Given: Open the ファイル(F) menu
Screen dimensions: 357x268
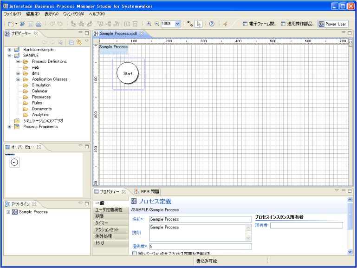Looking at the screenshot, I should (x=13, y=14).
